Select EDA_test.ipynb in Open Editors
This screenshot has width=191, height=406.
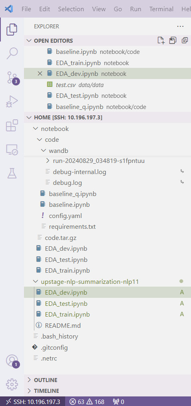click(x=107, y=95)
